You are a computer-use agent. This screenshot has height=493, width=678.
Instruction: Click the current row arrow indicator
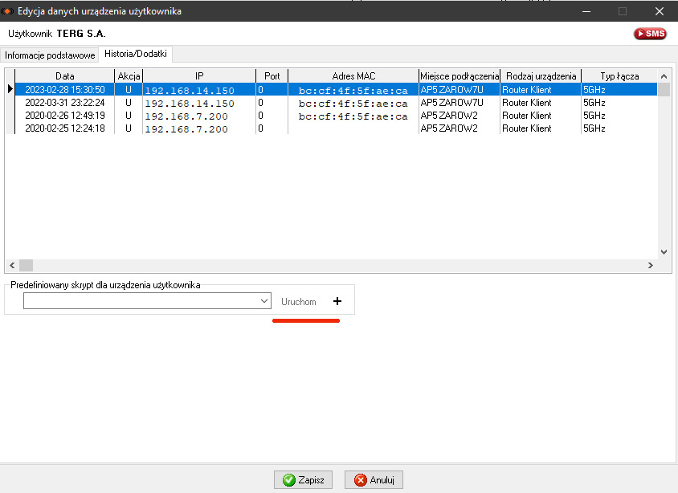click(10, 90)
